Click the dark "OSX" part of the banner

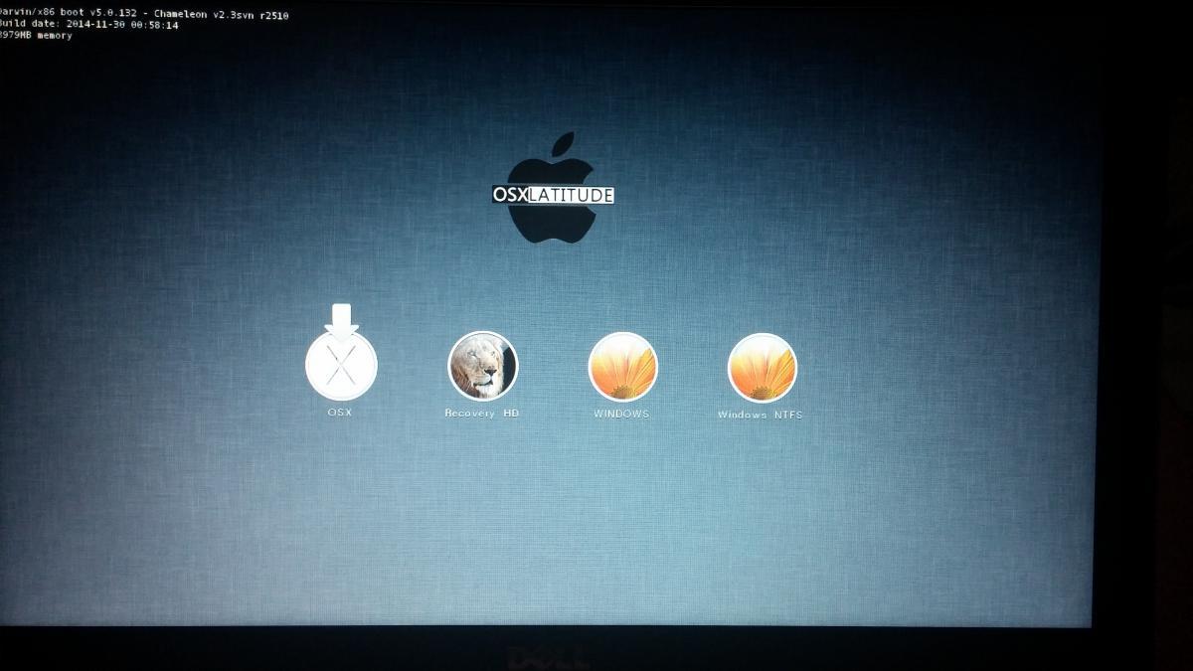[x=510, y=195]
